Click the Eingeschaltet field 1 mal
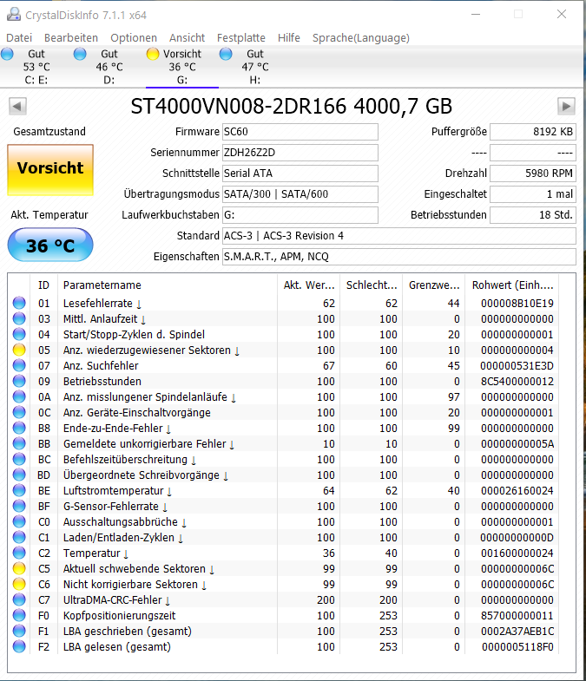 [533, 194]
